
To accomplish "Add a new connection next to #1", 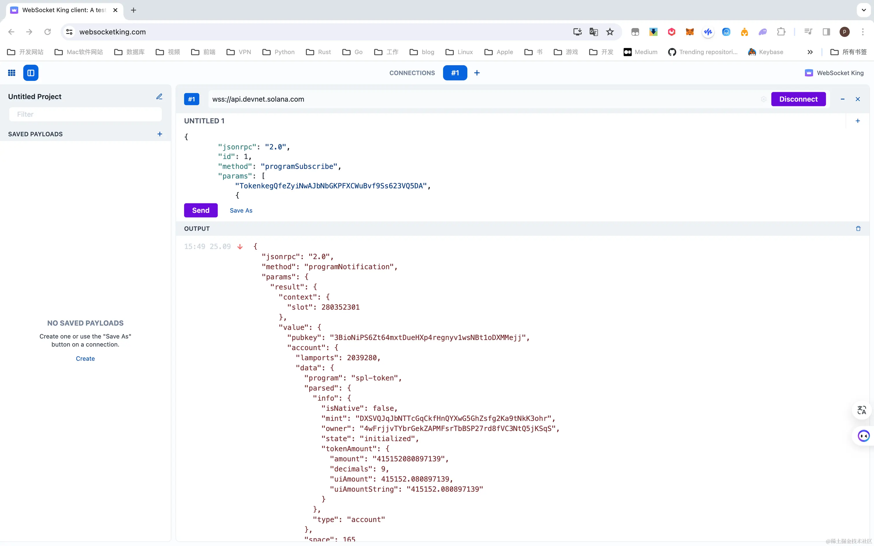I will click(477, 73).
